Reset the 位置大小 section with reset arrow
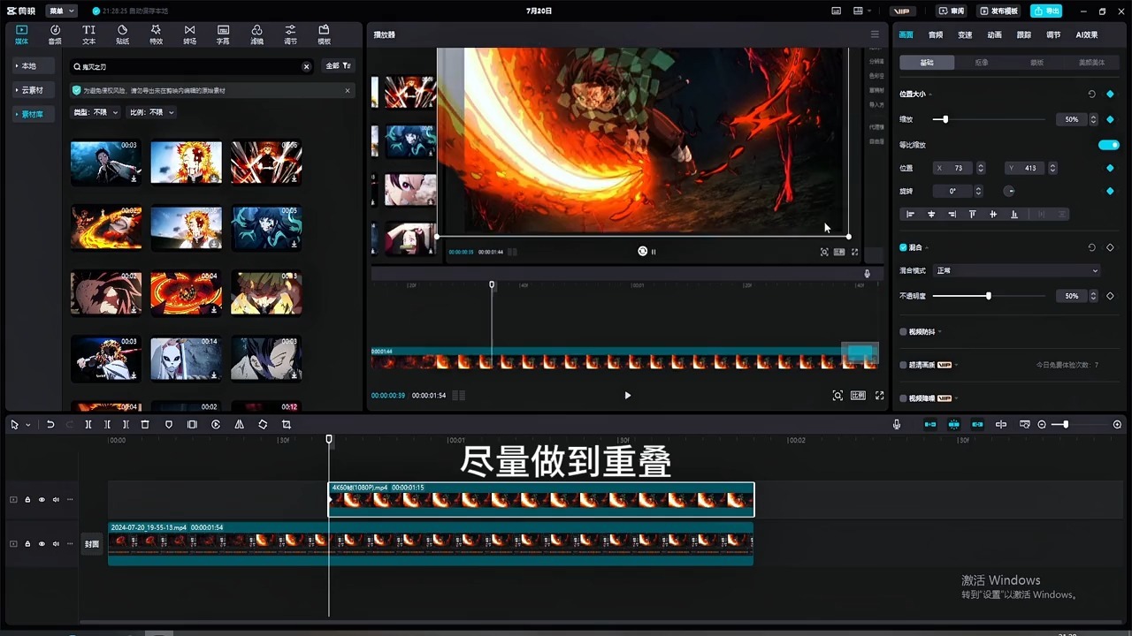This screenshot has height=636, width=1132. click(1091, 94)
